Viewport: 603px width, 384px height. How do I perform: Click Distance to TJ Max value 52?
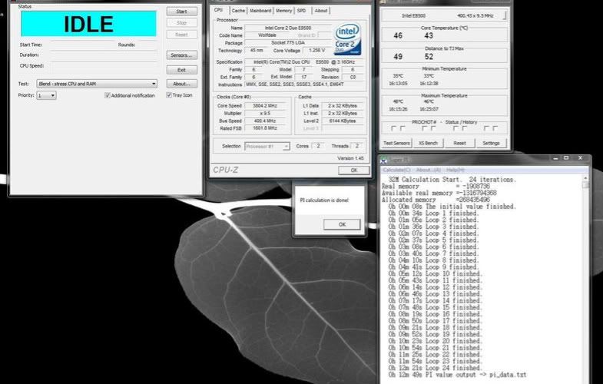pyautogui.click(x=429, y=57)
